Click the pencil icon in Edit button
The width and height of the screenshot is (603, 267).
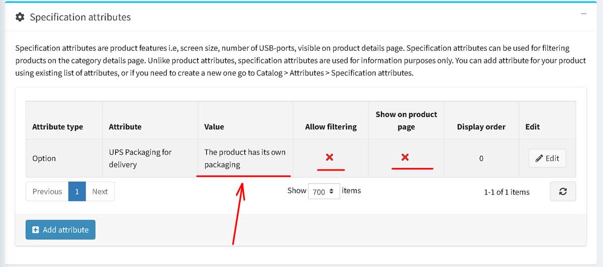click(x=539, y=158)
